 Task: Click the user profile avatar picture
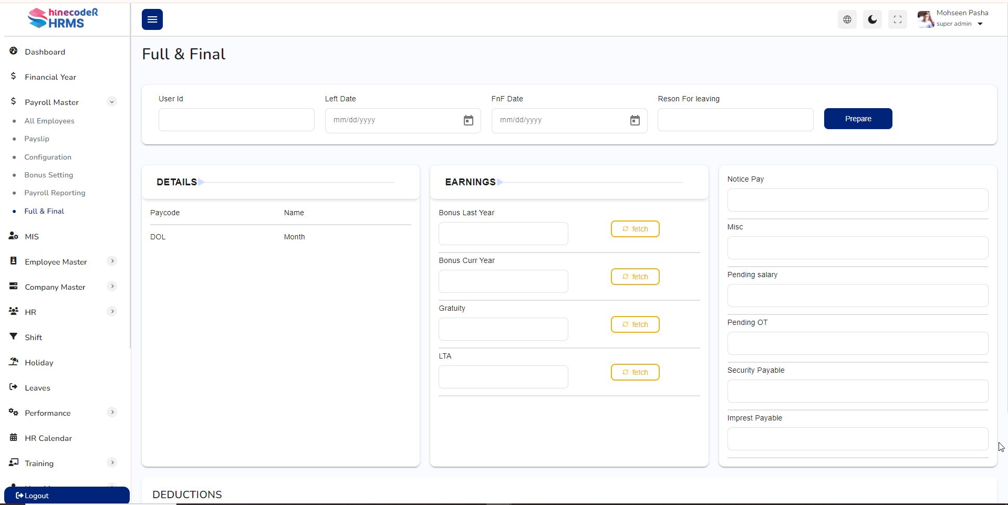925,19
